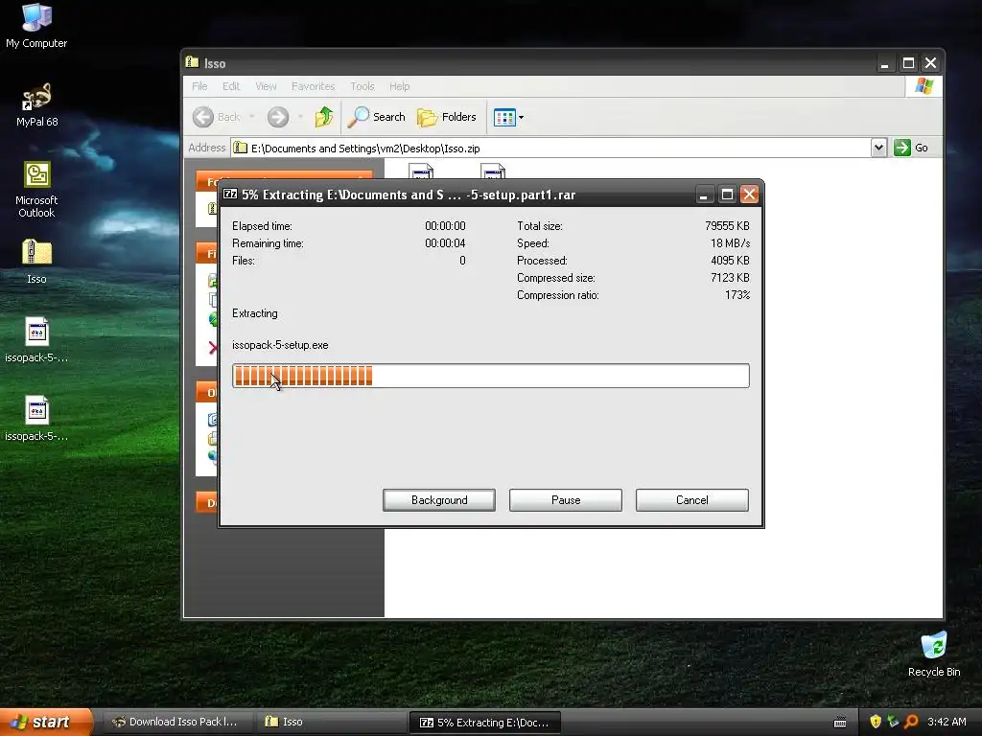Image resolution: width=982 pixels, height=736 pixels.
Task: Launch MyPal 68 browser shortcut
Action: pos(36,104)
